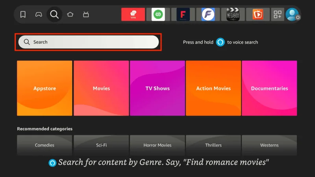Choose the Sci-Fi recommended category
Viewport: 315px width, 177px height.
[101, 145]
